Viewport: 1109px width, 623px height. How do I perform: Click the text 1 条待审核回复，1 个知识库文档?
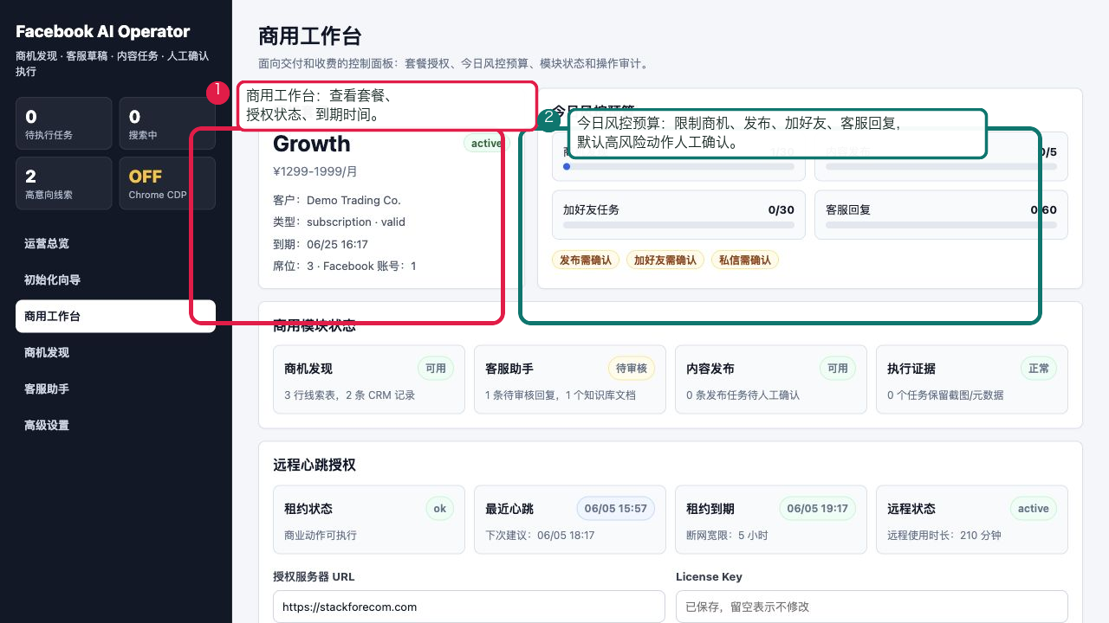point(561,395)
